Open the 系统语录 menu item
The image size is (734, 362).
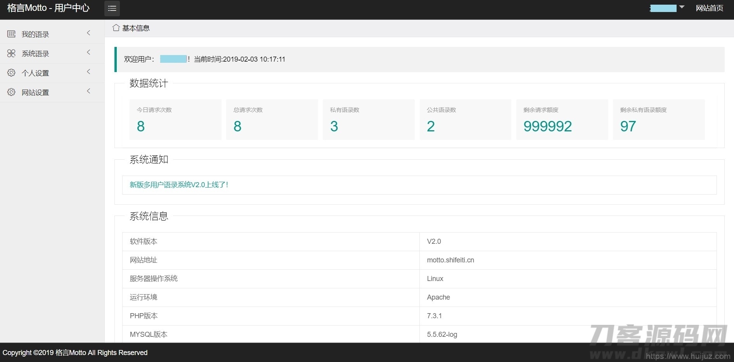(x=52, y=53)
